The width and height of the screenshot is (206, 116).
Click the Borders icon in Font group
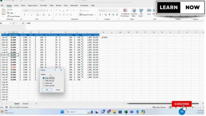coord(38,15)
